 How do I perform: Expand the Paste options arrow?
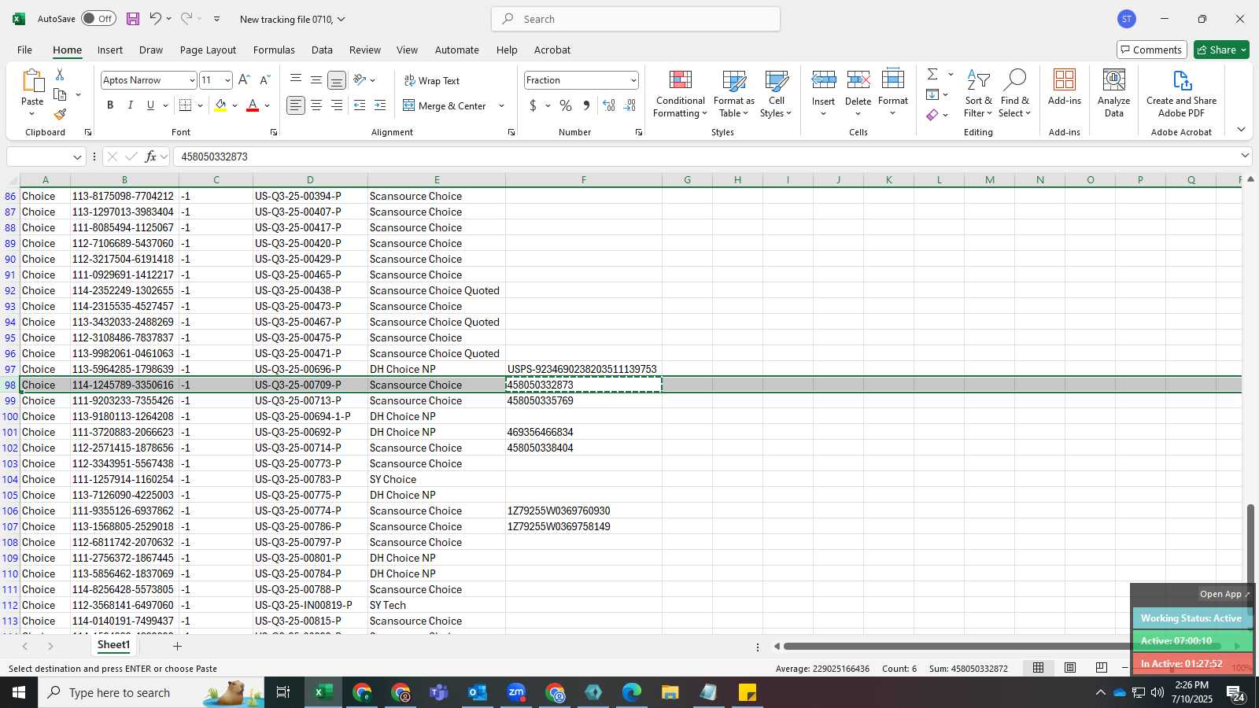pyautogui.click(x=32, y=114)
